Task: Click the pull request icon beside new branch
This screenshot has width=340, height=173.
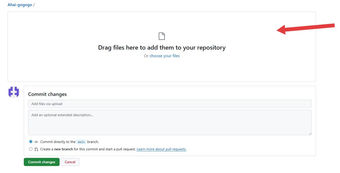Action: [36, 149]
